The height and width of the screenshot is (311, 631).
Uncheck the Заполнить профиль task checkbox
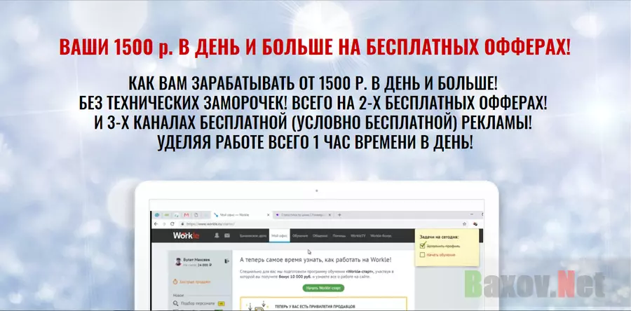[422, 246]
